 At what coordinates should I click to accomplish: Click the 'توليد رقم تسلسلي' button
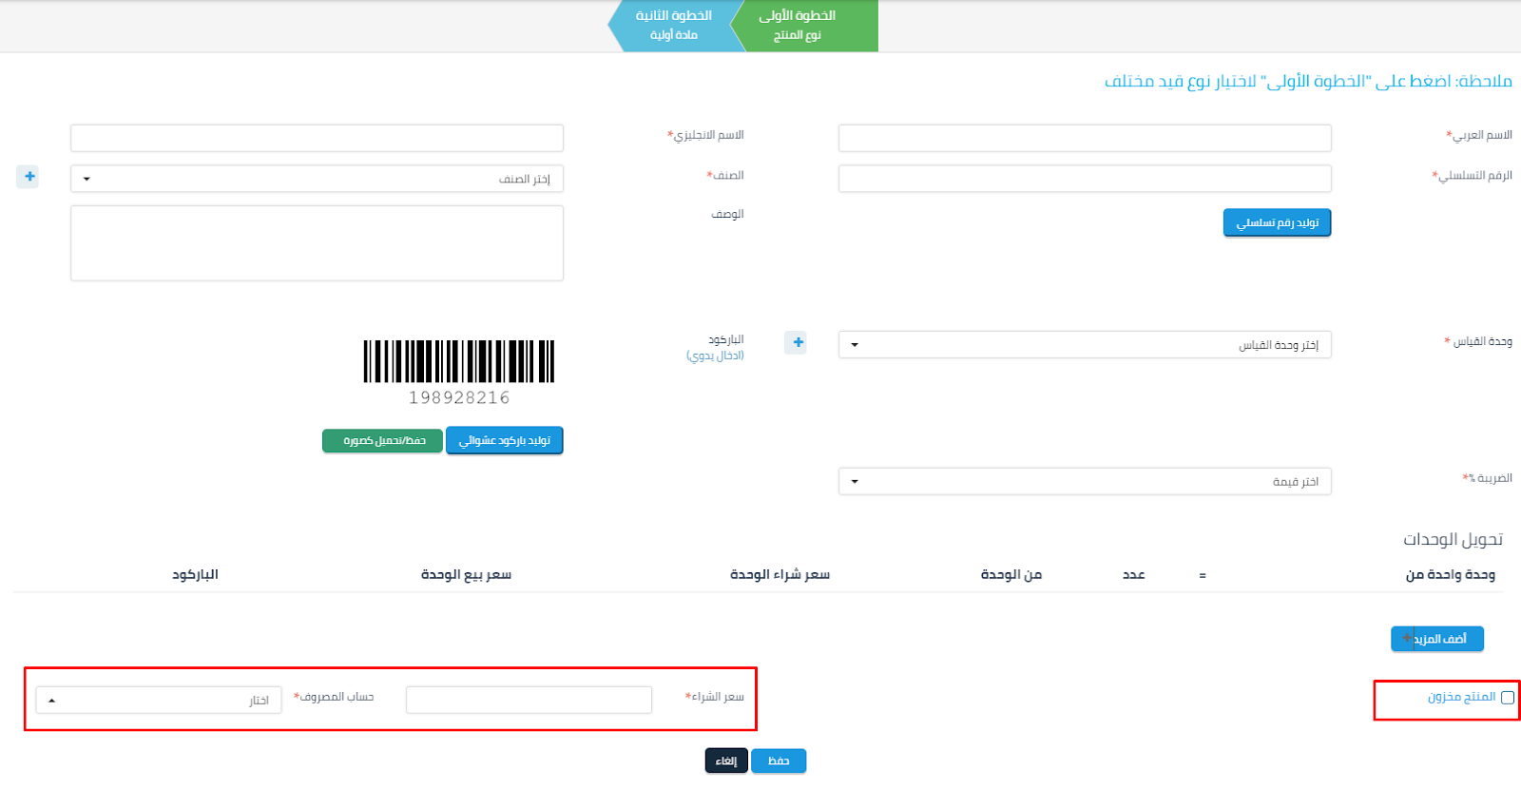click(1277, 222)
